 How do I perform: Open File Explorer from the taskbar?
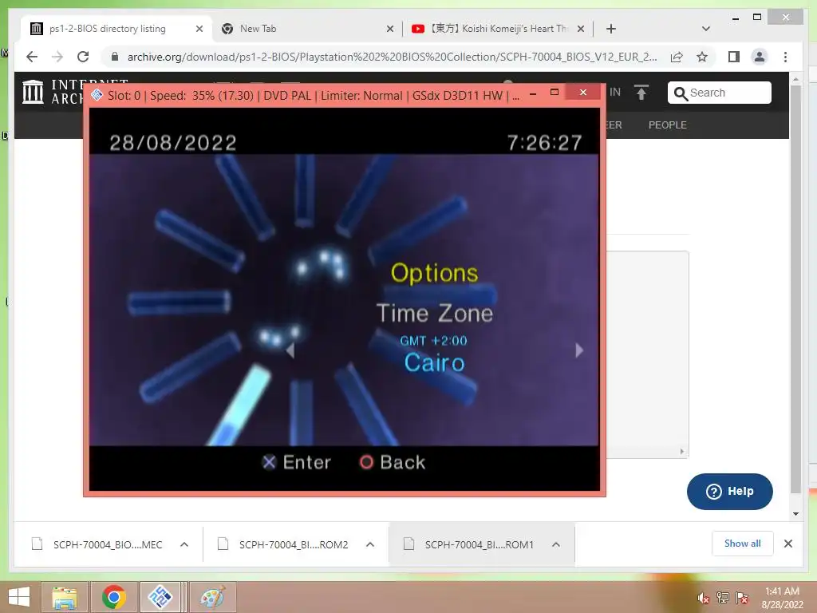64,597
